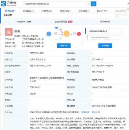Click the MA3PJ227-4 organization code value
129x130 pixels.
coord(98,72)
